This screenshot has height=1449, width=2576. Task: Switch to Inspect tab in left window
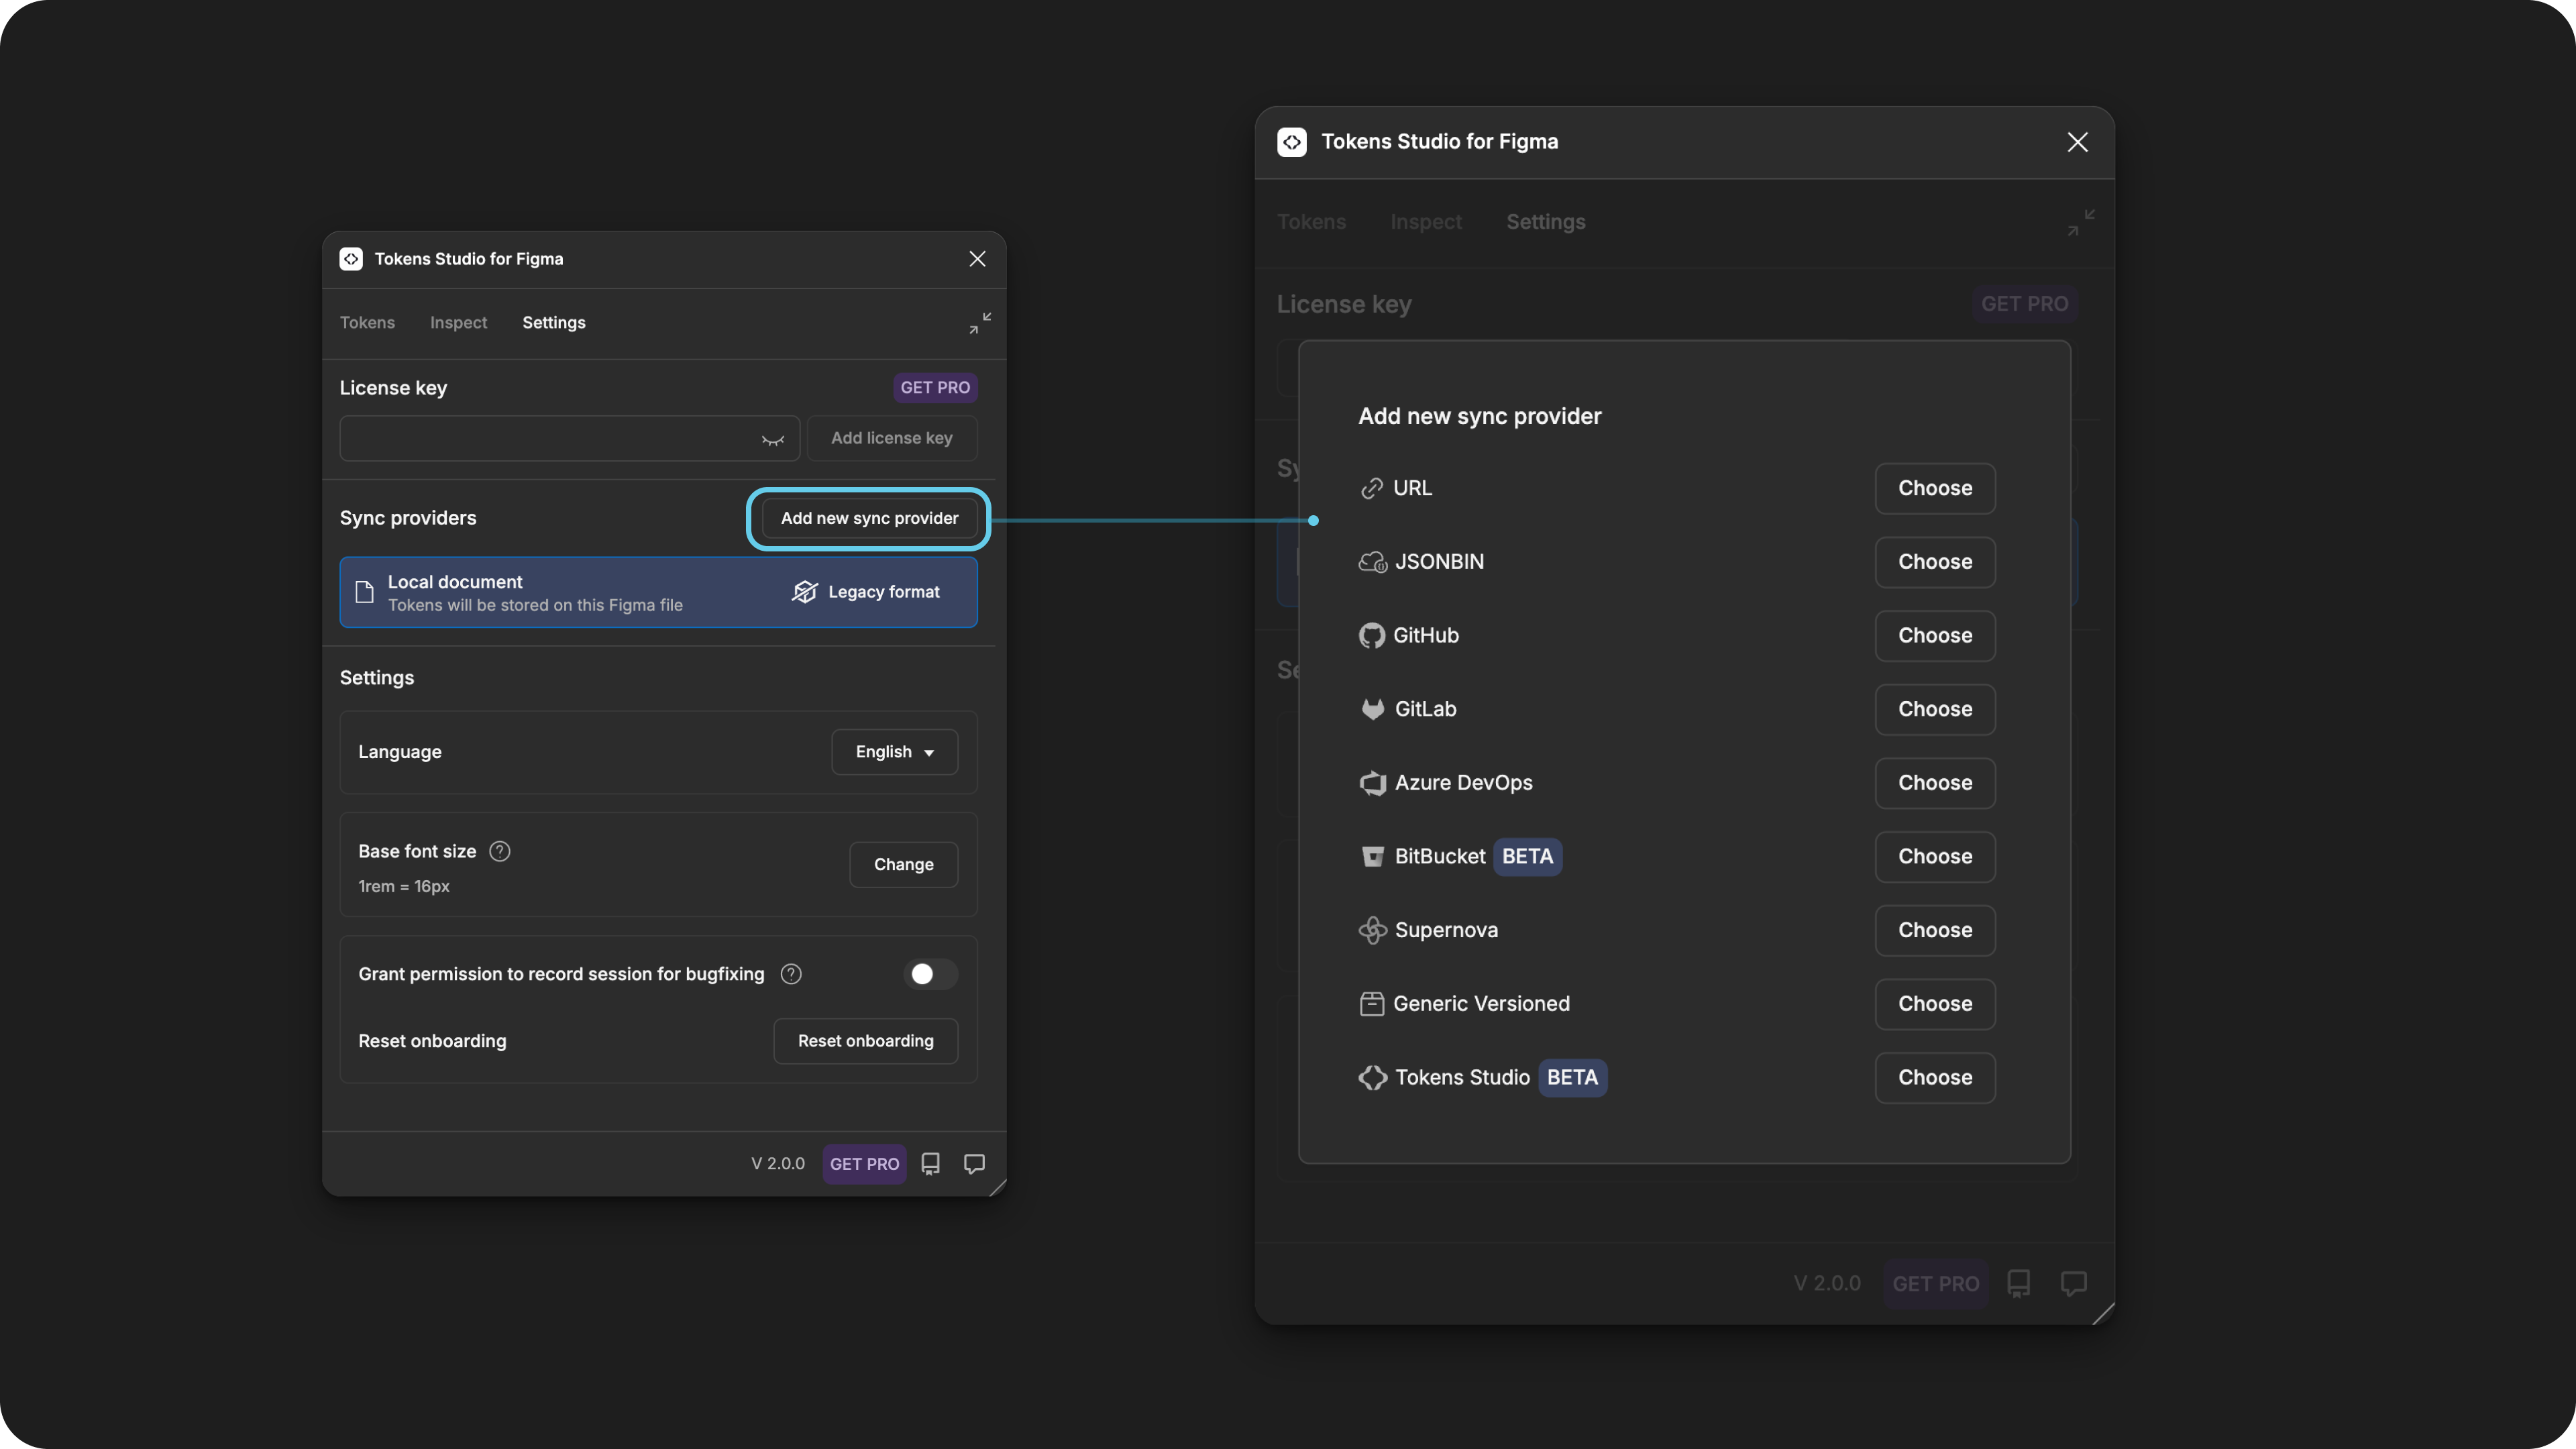pyautogui.click(x=458, y=323)
